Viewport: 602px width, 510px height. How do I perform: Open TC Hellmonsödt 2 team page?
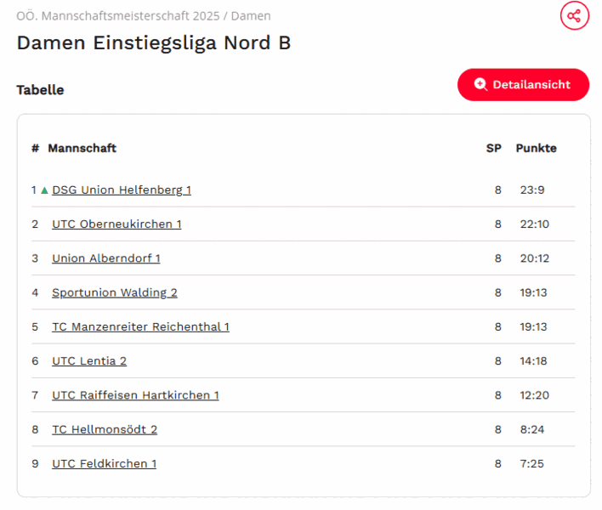(105, 429)
